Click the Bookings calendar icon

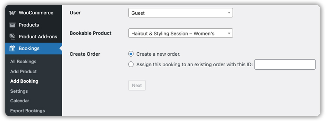[12, 48]
